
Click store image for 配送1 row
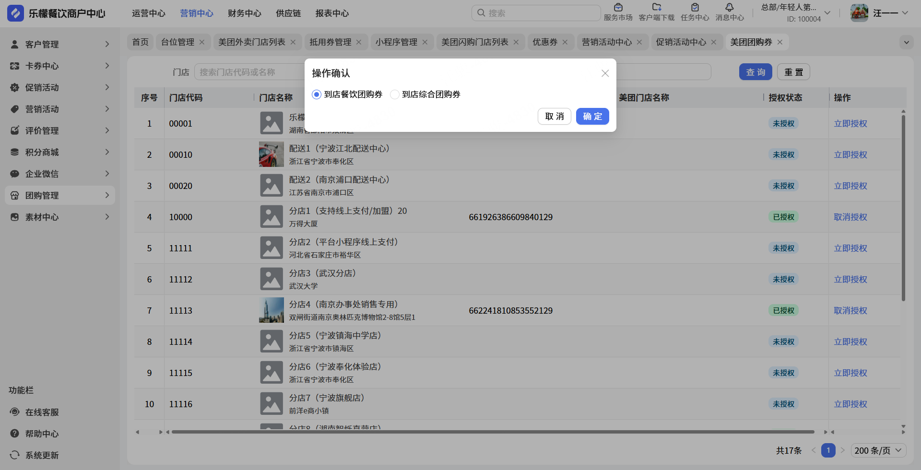coord(272,154)
